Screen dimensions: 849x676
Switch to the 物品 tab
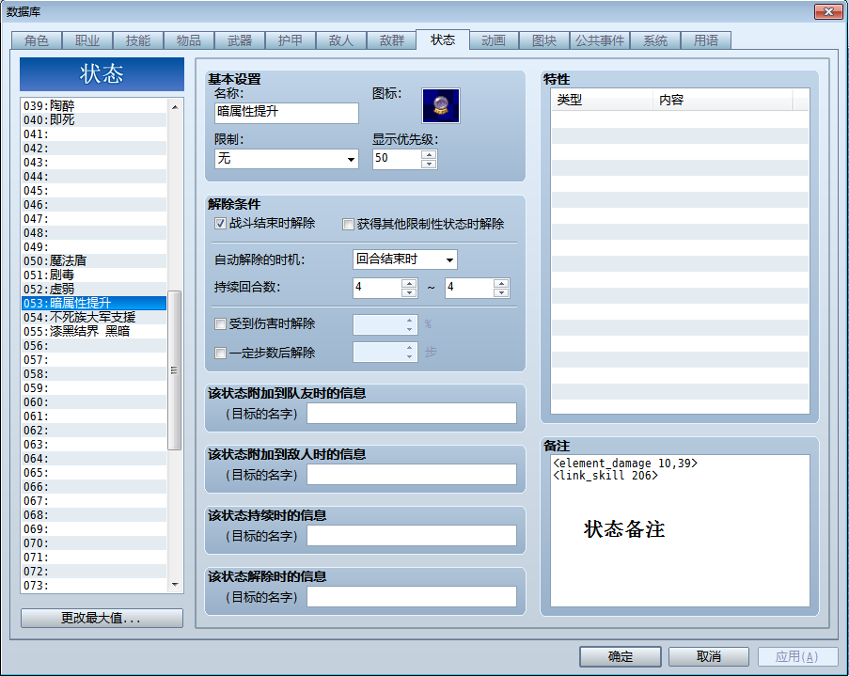tap(188, 40)
